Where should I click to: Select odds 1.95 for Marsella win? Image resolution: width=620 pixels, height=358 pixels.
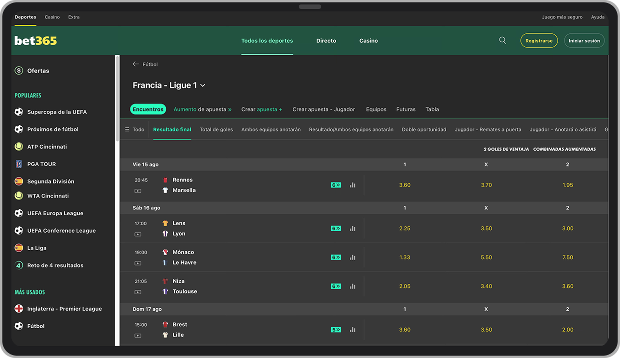click(x=568, y=185)
